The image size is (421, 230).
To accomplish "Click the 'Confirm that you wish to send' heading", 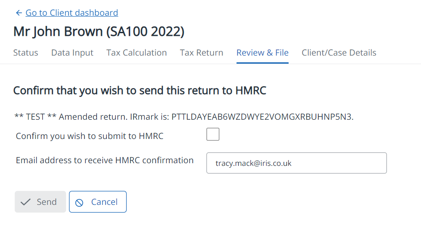I will [140, 91].
